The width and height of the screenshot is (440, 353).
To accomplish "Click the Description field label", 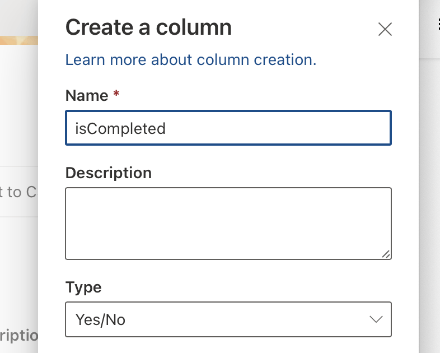I will click(109, 173).
